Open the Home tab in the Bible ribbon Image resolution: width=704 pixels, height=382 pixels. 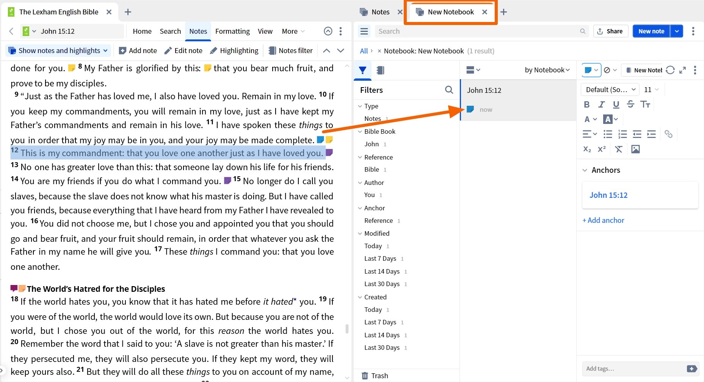pyautogui.click(x=142, y=31)
